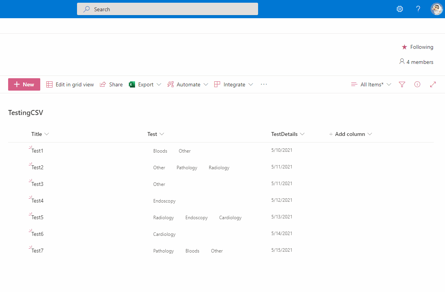Open the more commands ellipsis
This screenshot has width=445, height=292.
264,84
